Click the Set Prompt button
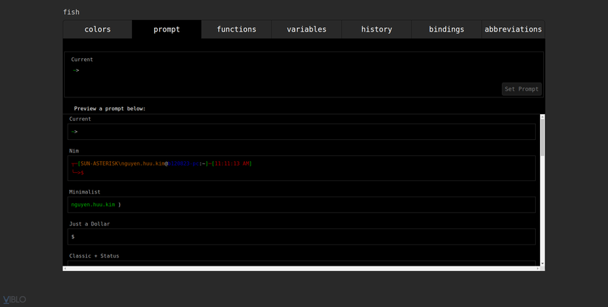Image resolution: width=608 pixels, height=307 pixels. click(522, 89)
